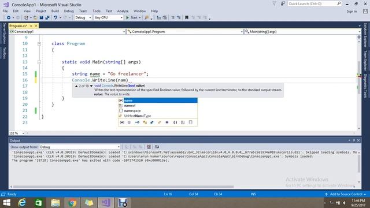The width and height of the screenshot is (370, 208).
Task: Click the Output panel horizontal scrollbar
Action: tap(123, 187)
